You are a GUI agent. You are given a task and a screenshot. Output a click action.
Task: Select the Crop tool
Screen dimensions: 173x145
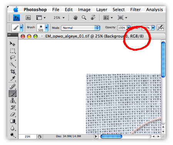(x=13, y=72)
